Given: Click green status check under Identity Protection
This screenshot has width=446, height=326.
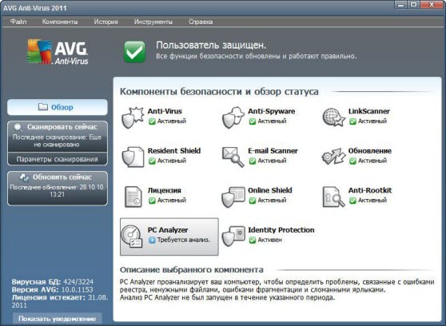Looking at the screenshot, I should click(253, 240).
